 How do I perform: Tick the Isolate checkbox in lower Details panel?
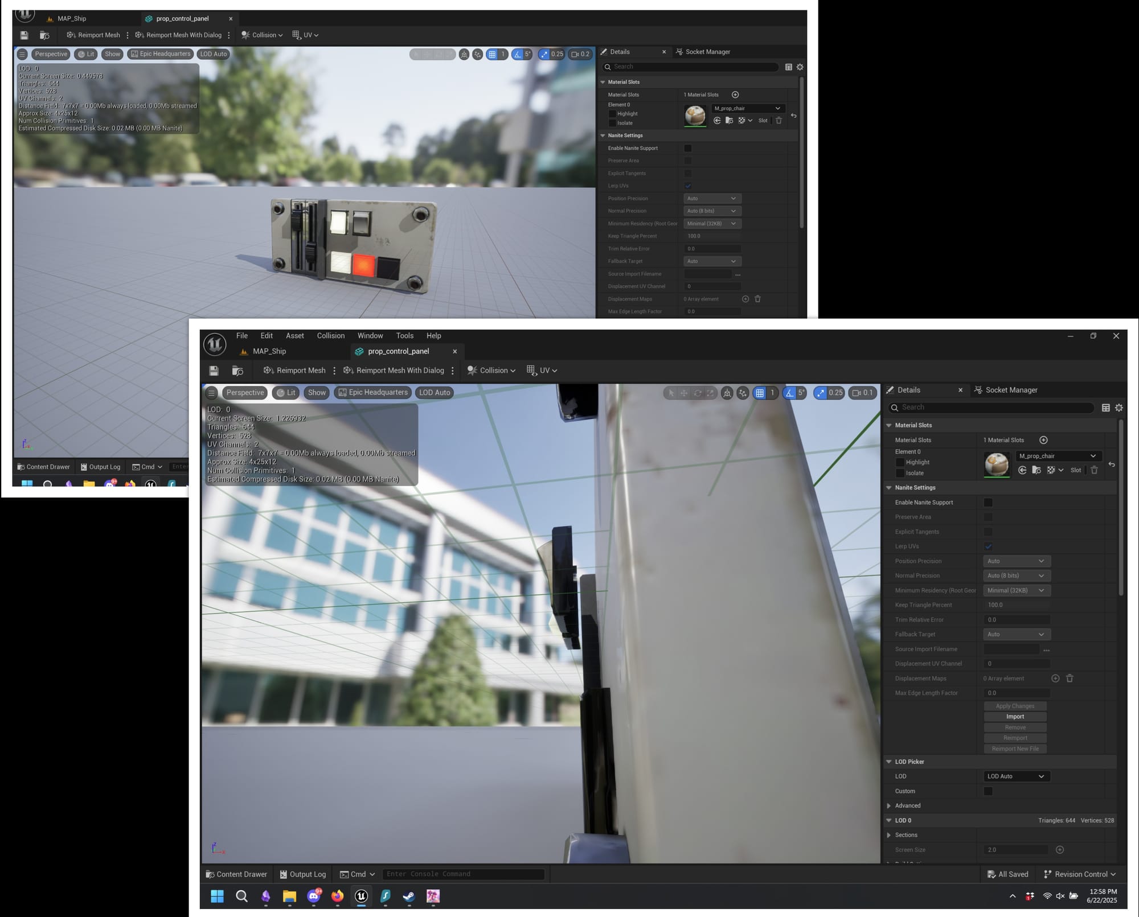pos(900,473)
